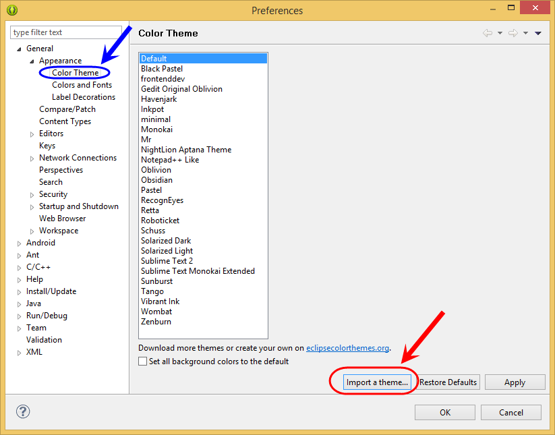
Task: Expand the Network Connections node
Action: (x=32, y=158)
